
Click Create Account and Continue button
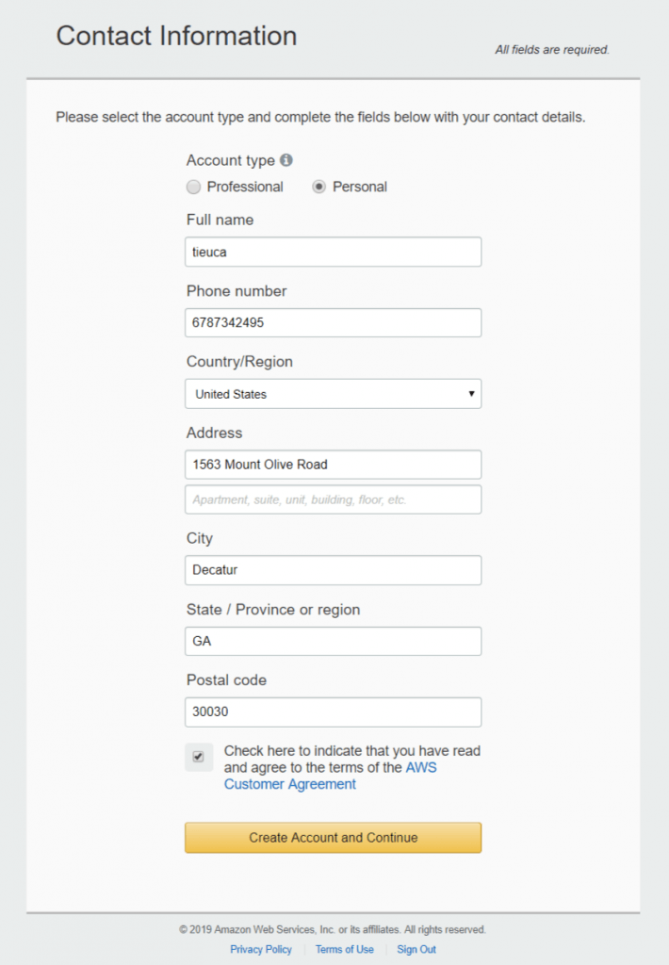(333, 838)
